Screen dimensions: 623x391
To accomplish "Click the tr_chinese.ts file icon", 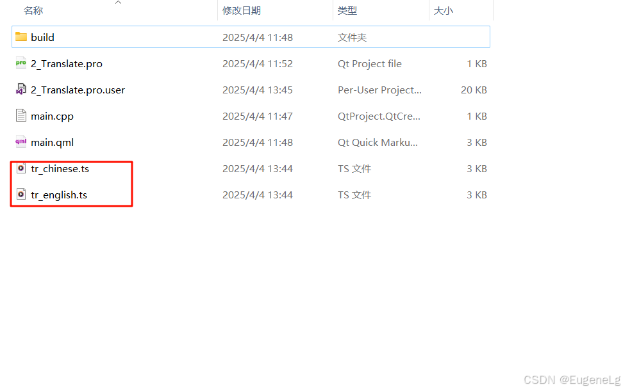I will pos(21,168).
